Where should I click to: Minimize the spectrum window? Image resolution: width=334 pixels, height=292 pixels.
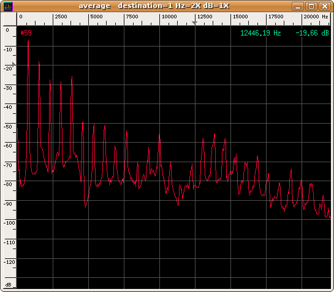click(x=298, y=6)
